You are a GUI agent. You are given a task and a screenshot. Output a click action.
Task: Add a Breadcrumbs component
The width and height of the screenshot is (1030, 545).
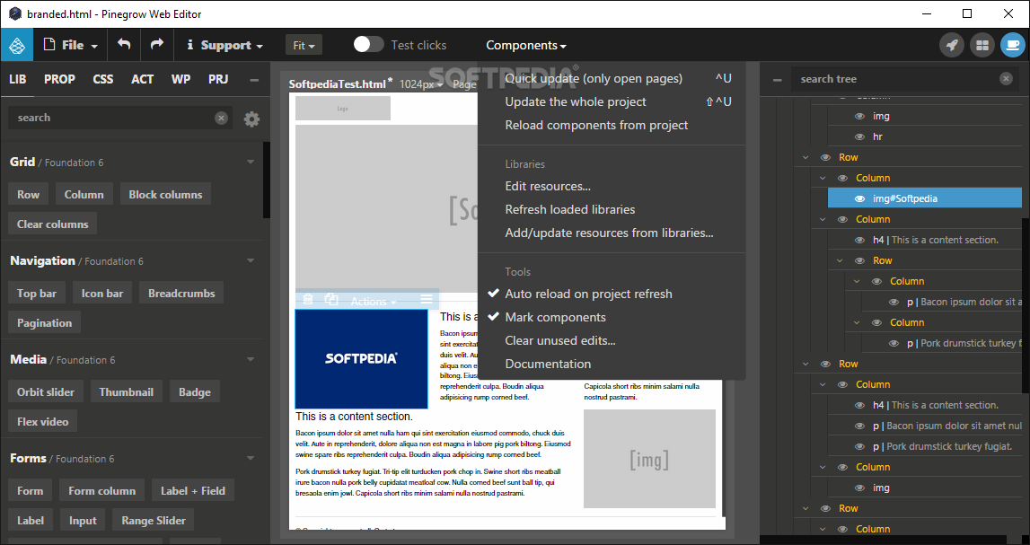(181, 294)
